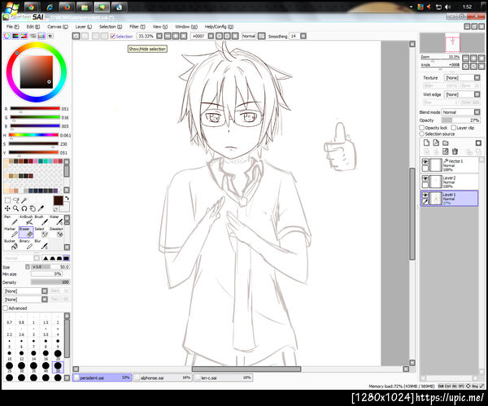Screen dimensions: 488x406
Task: Select the Hand pan tool
Action: (33, 208)
